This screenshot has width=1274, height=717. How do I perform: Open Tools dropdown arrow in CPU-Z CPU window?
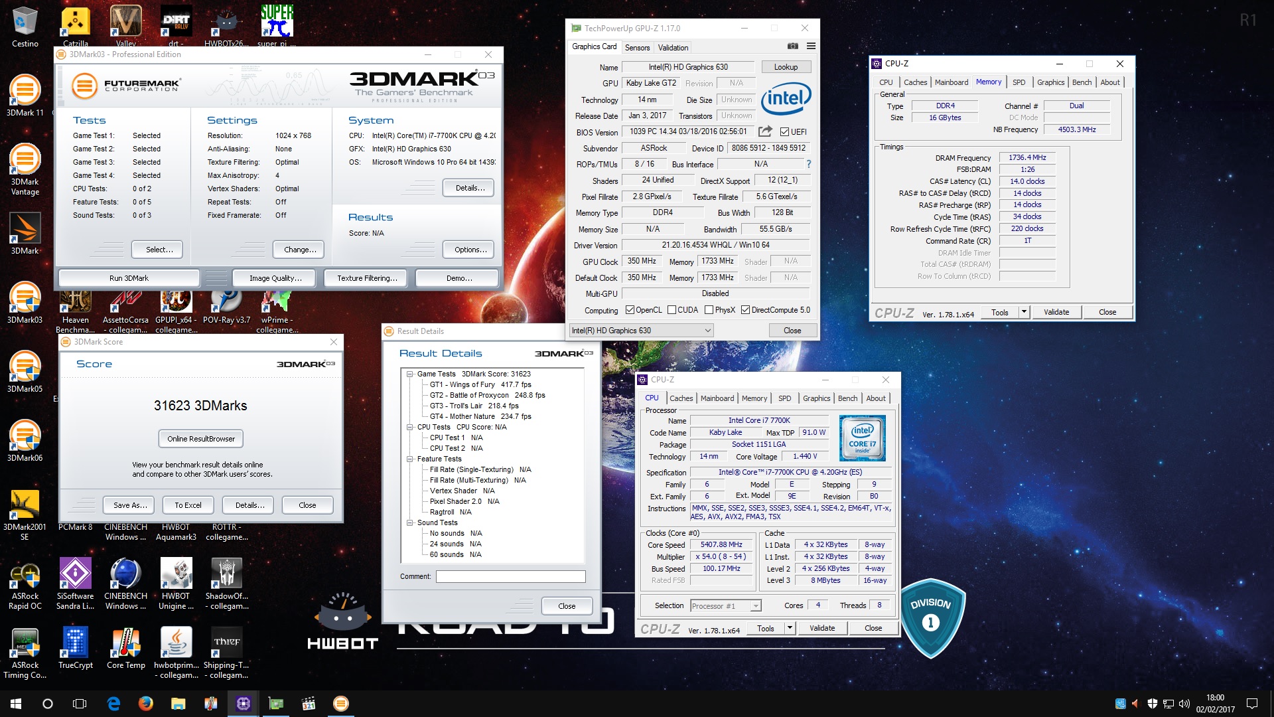click(790, 628)
